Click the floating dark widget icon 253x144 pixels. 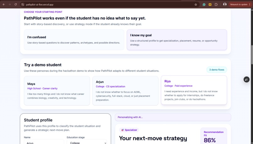click(x=246, y=79)
